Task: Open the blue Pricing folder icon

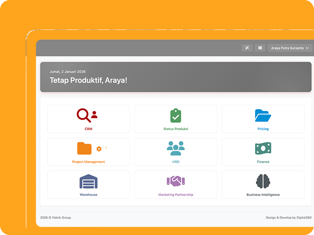Action: pyautogui.click(x=263, y=115)
